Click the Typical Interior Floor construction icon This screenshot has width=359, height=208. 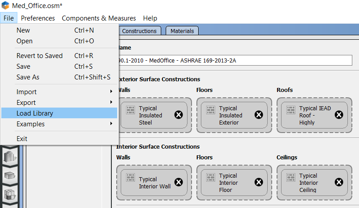click(211, 178)
